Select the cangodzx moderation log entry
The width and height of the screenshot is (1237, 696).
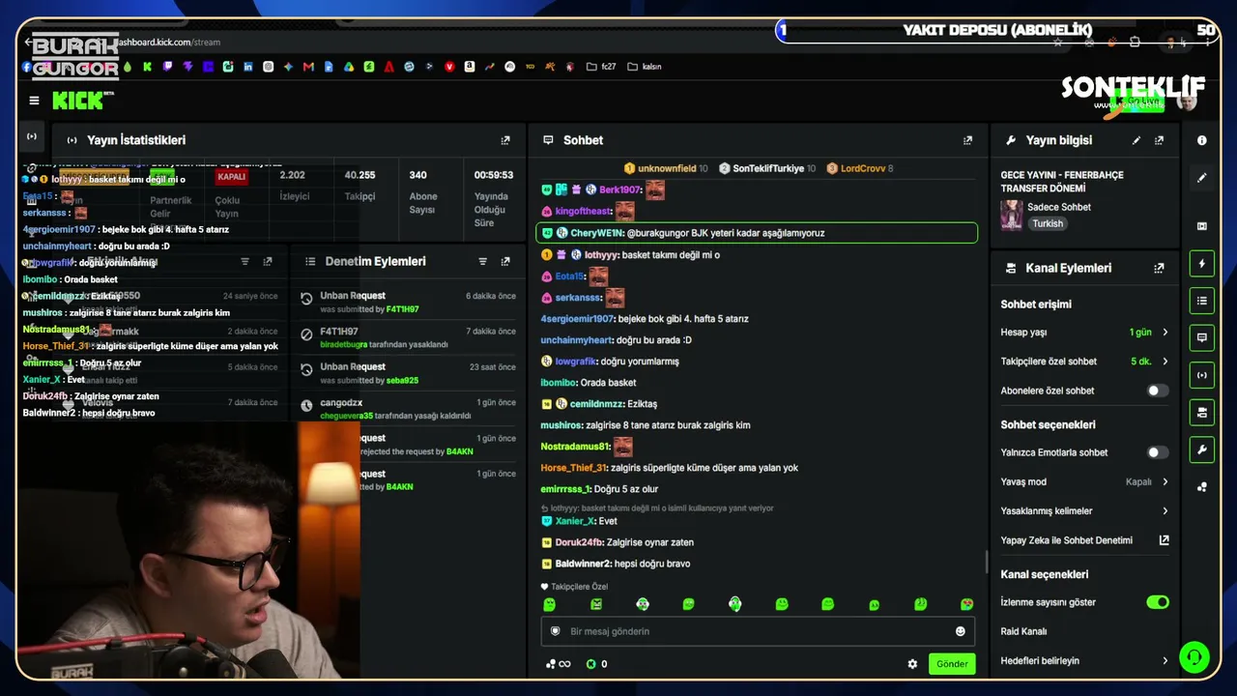pos(407,409)
